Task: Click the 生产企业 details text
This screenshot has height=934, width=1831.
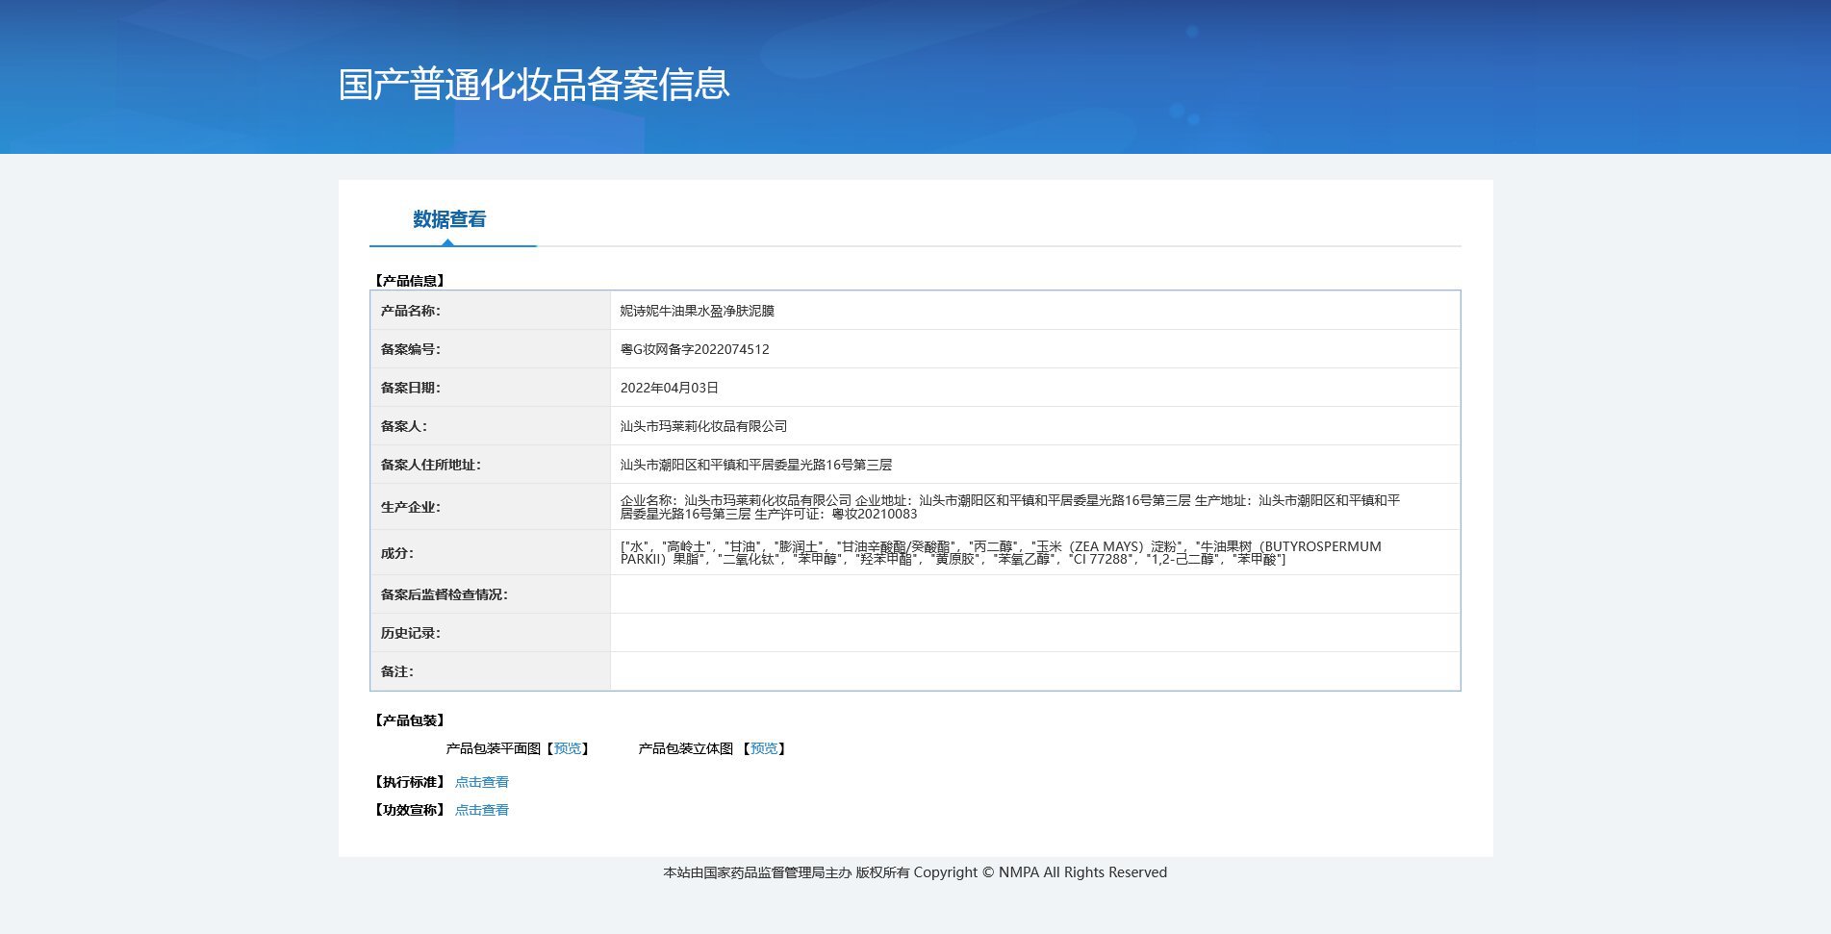Action: tap(1010, 507)
